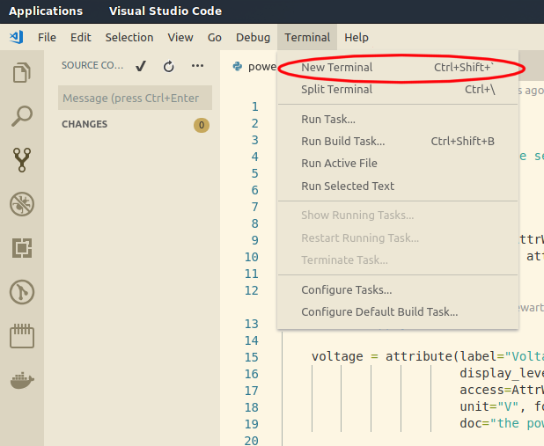Collapse the CHANGES section header

85,124
